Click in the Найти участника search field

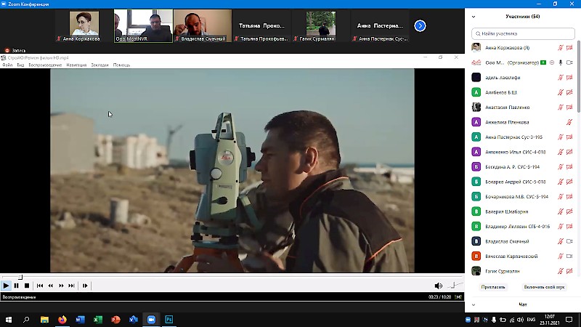(x=523, y=33)
